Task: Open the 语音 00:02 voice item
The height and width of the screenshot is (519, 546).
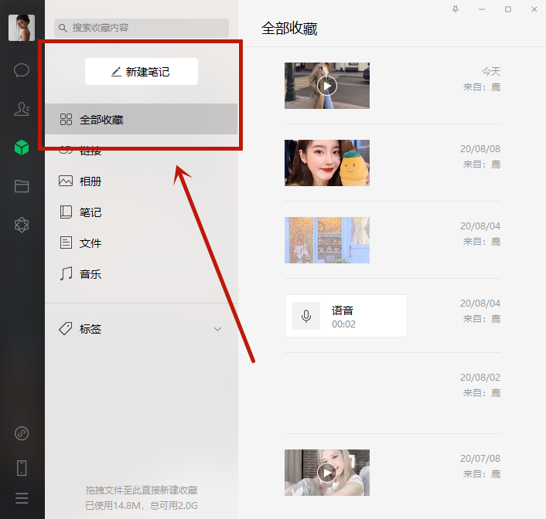Action: (x=346, y=316)
